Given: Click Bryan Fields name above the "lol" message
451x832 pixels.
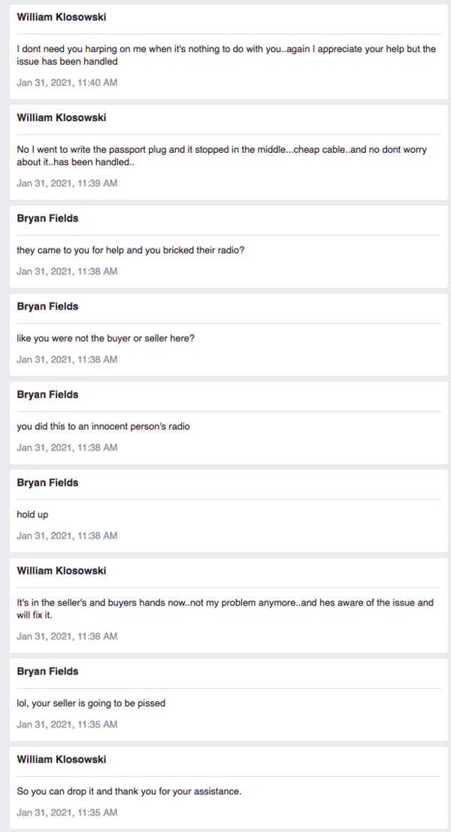Looking at the screenshot, I should click(x=47, y=672).
